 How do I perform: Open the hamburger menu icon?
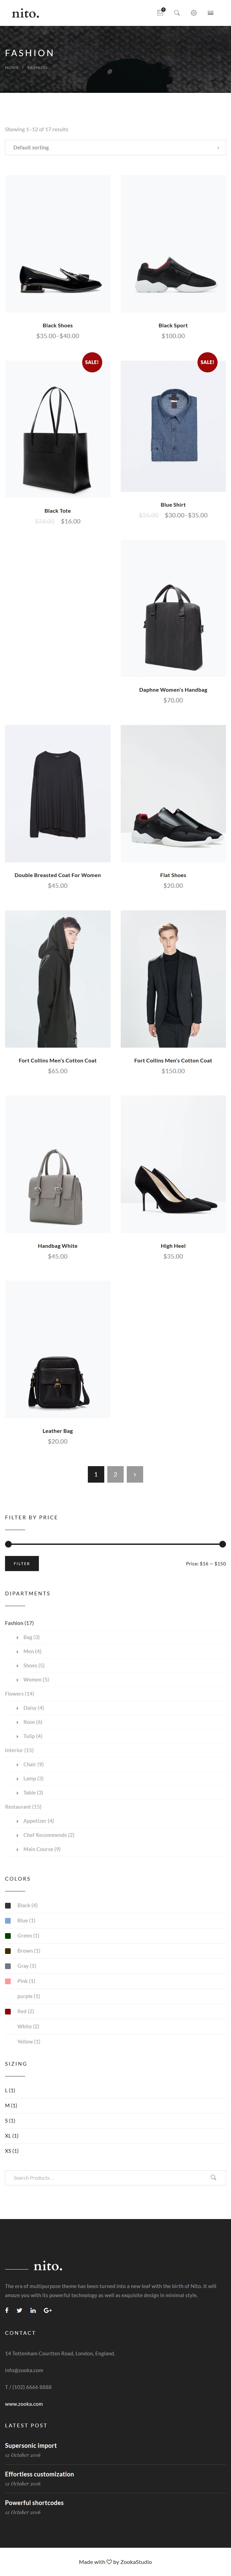[x=210, y=13]
